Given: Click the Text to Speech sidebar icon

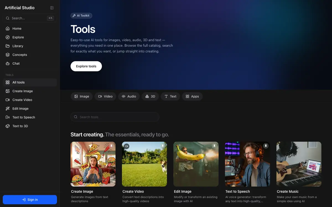Looking at the screenshot, I should click(7, 117).
